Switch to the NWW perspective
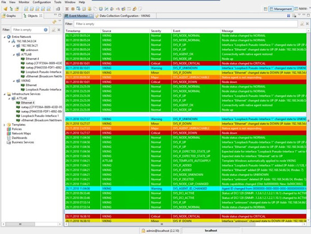 pos(301,9)
